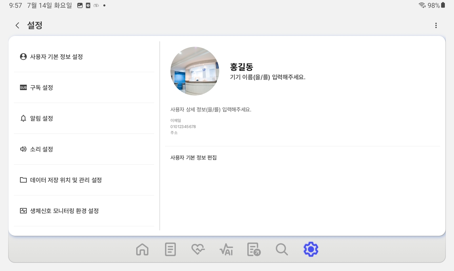This screenshot has height=271, width=454.
Task: Tap the gallery notification icon in status bar
Action: coord(80,5)
